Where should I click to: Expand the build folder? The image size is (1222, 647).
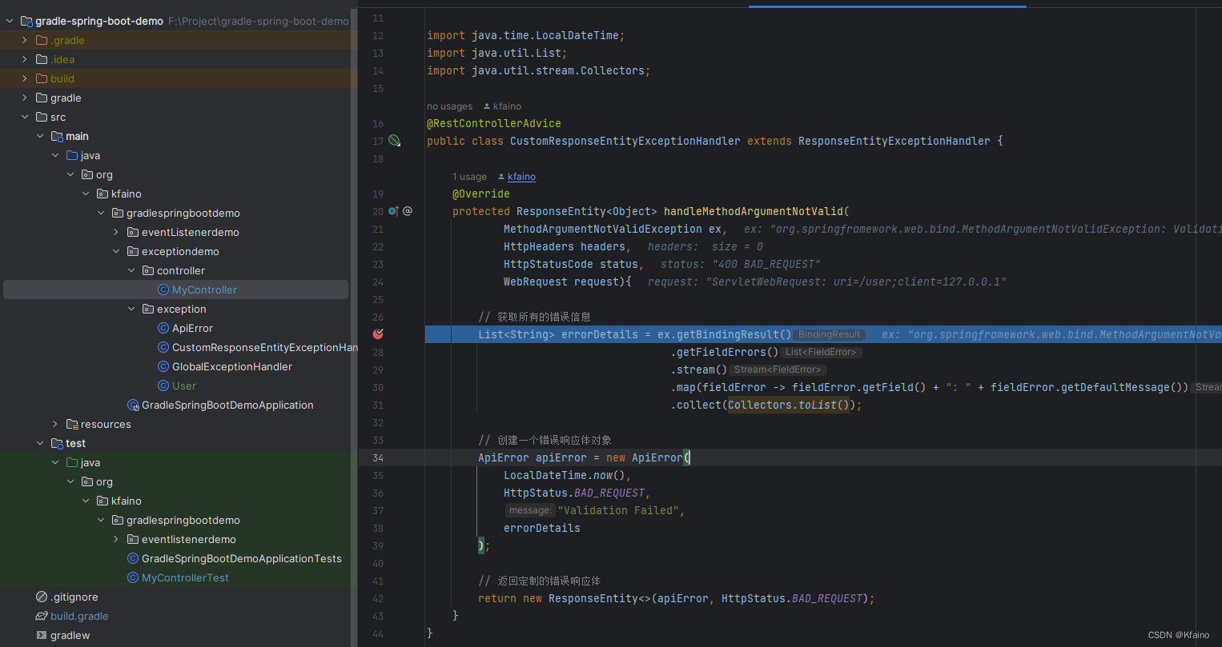(x=25, y=78)
